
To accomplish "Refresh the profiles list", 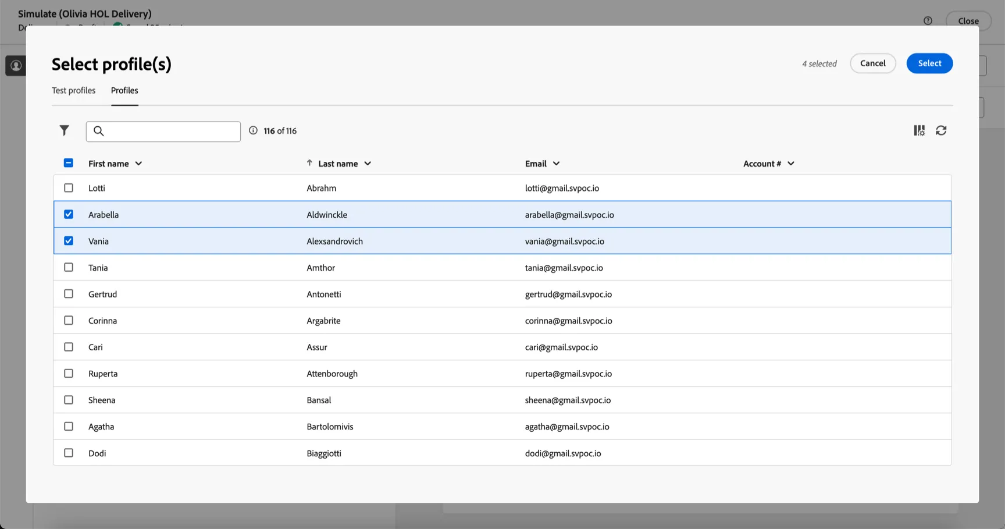I will (x=941, y=130).
